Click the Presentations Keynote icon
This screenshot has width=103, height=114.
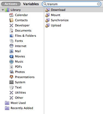coord(11,77)
